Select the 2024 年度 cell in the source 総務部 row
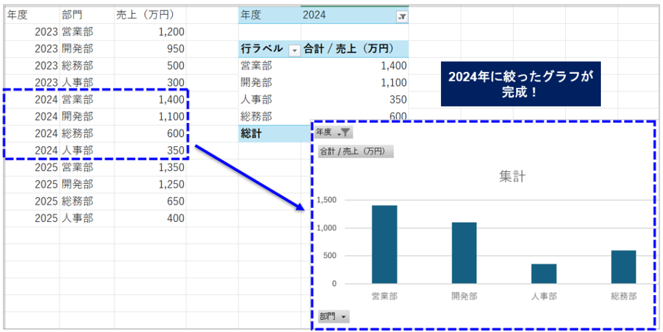This screenshot has width=663, height=332. [32, 134]
